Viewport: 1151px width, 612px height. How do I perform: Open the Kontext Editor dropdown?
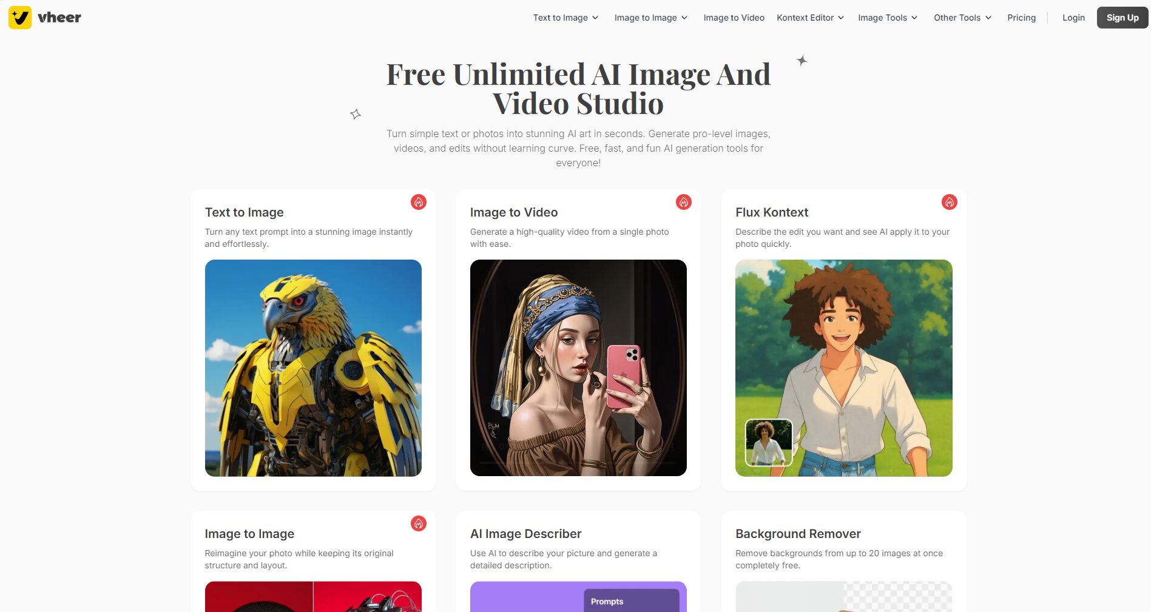[810, 18]
